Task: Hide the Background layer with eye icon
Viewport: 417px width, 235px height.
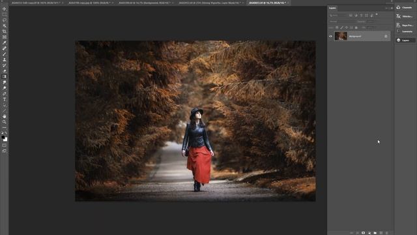Action: coord(330,37)
